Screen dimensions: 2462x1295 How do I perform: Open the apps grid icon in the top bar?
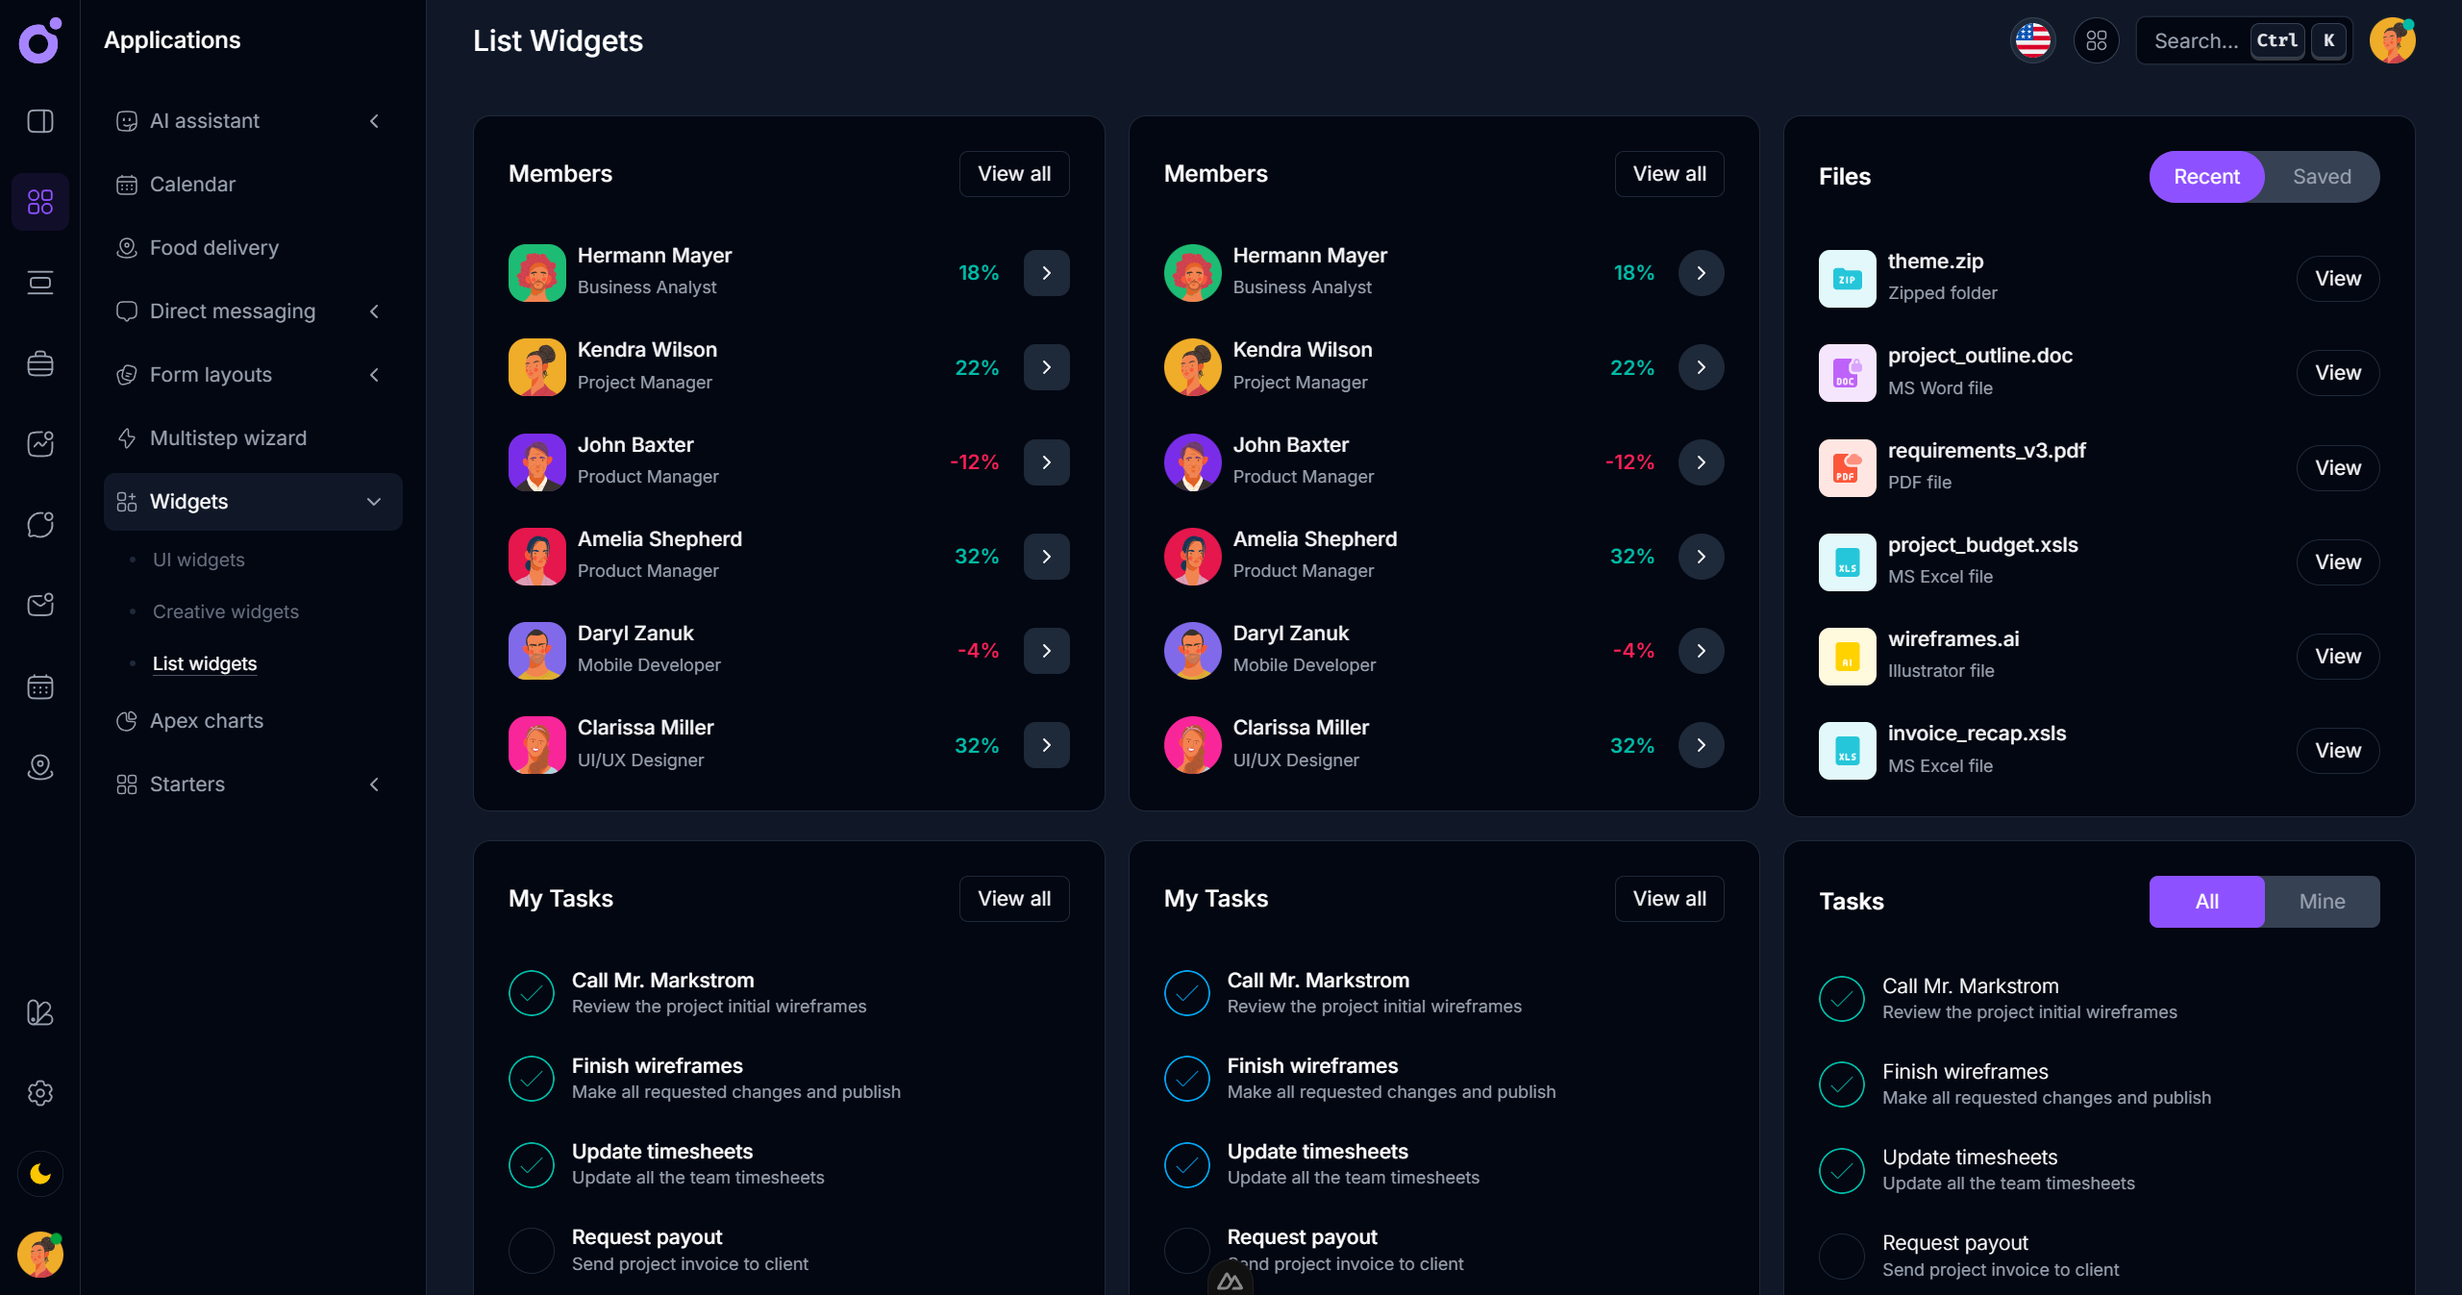(2097, 40)
